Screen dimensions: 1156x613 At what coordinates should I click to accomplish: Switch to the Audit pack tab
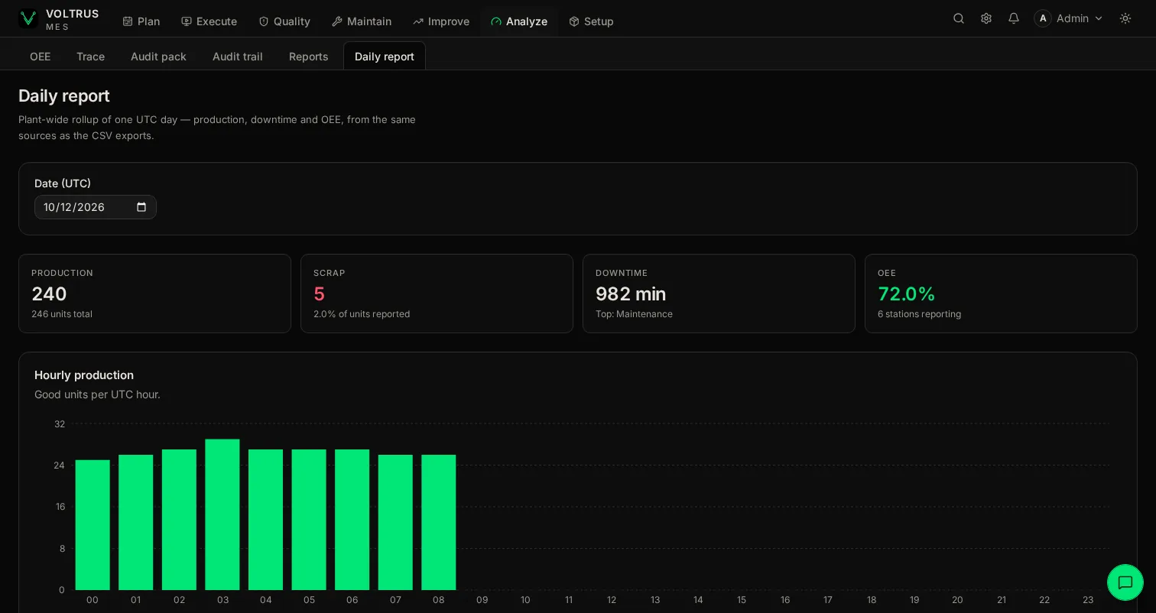[158, 57]
